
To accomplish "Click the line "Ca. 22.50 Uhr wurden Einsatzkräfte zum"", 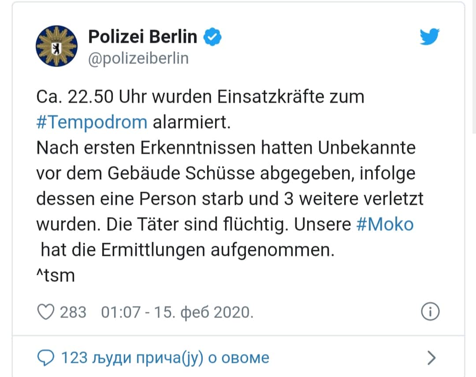I will 200,97.
